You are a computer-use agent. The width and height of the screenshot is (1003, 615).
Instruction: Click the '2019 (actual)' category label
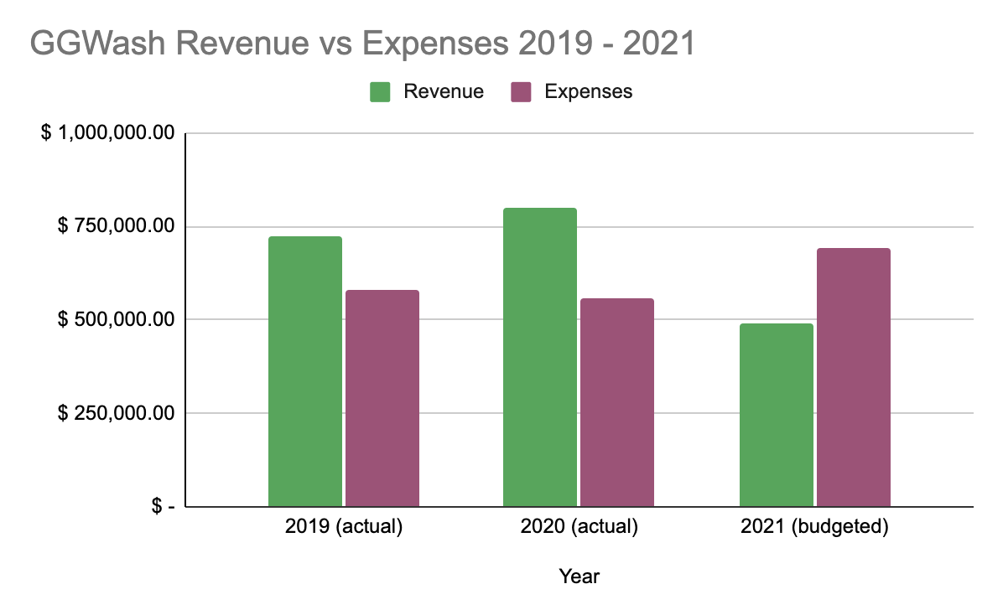click(344, 526)
